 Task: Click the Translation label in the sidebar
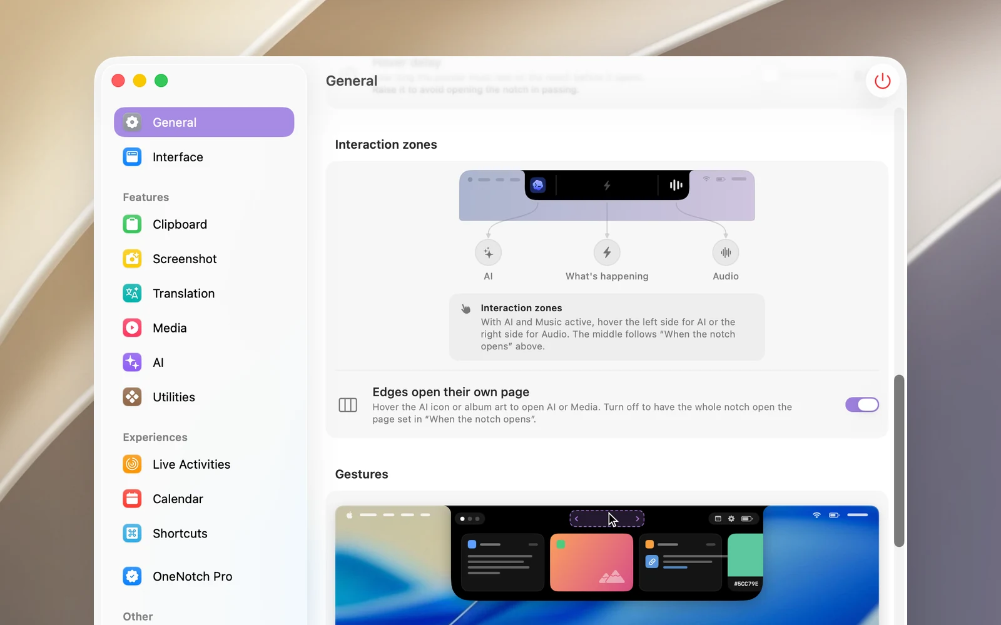click(184, 293)
